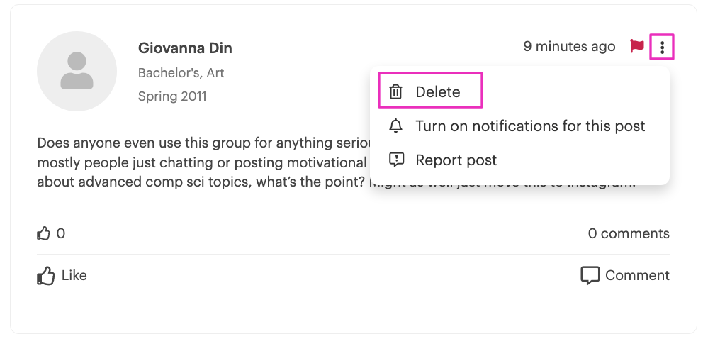
Task: Turn on notifications for this post
Action: [x=529, y=126]
